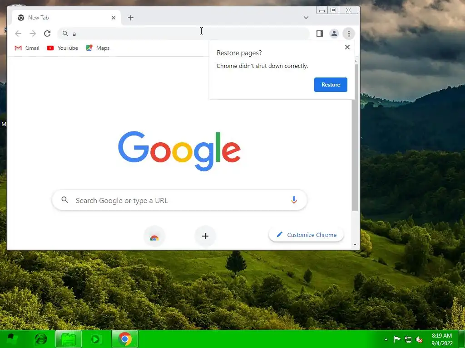Viewport: 465px width, 348px height.
Task: Open the side panel icon in toolbar
Action: pos(319,34)
